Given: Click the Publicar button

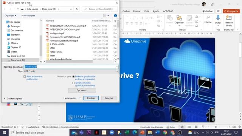Looking at the screenshot, I should (91, 98).
